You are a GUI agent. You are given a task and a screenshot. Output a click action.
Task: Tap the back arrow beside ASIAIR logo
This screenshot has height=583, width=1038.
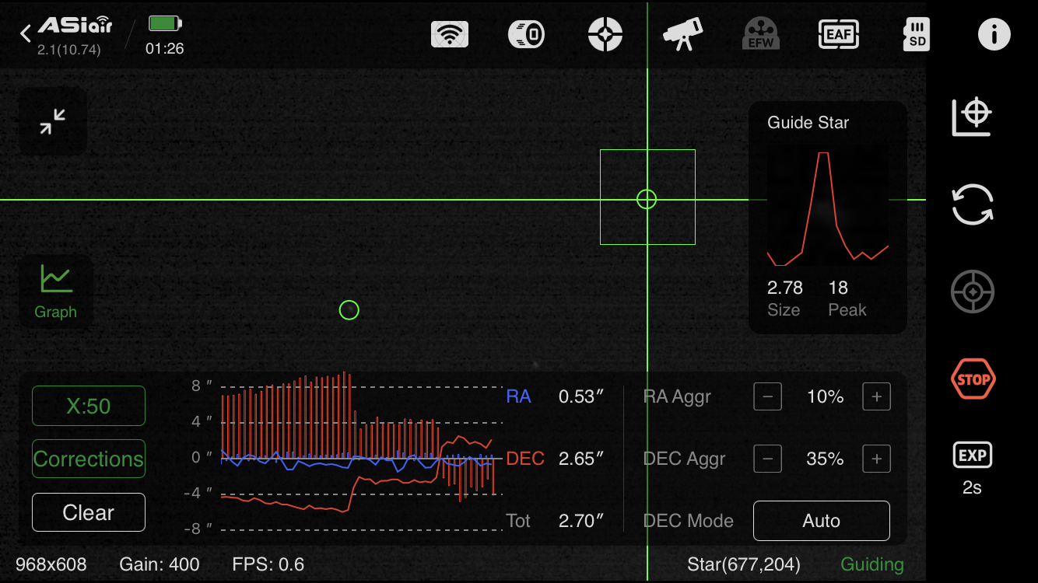[x=26, y=33]
